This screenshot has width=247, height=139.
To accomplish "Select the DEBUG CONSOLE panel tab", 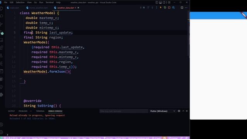I will pyautogui.click(x=55, y=111).
